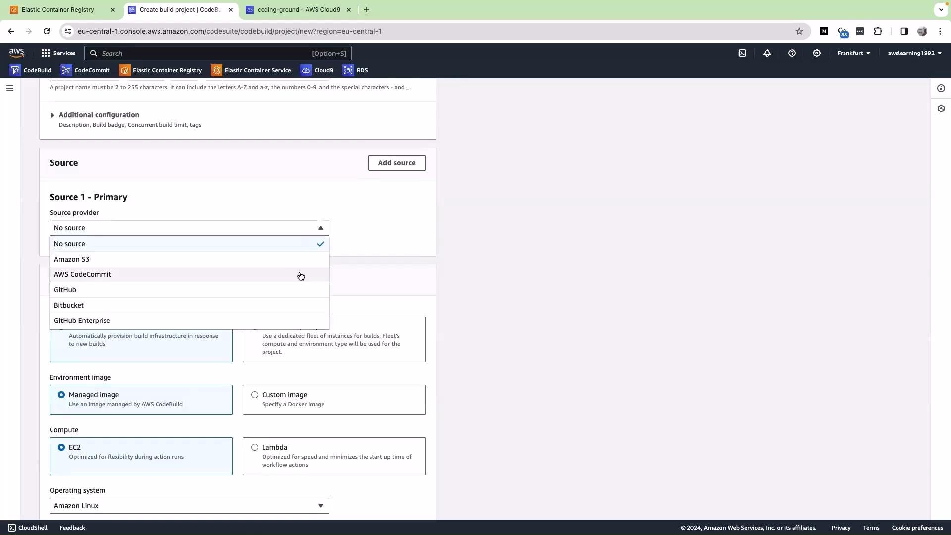
Task: Open the Operating system Amazon Linux dropdown
Action: [x=189, y=506]
